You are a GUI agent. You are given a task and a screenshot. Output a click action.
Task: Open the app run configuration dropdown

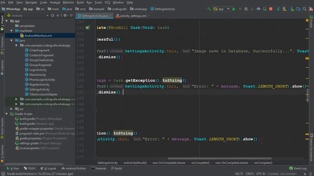(221, 9)
